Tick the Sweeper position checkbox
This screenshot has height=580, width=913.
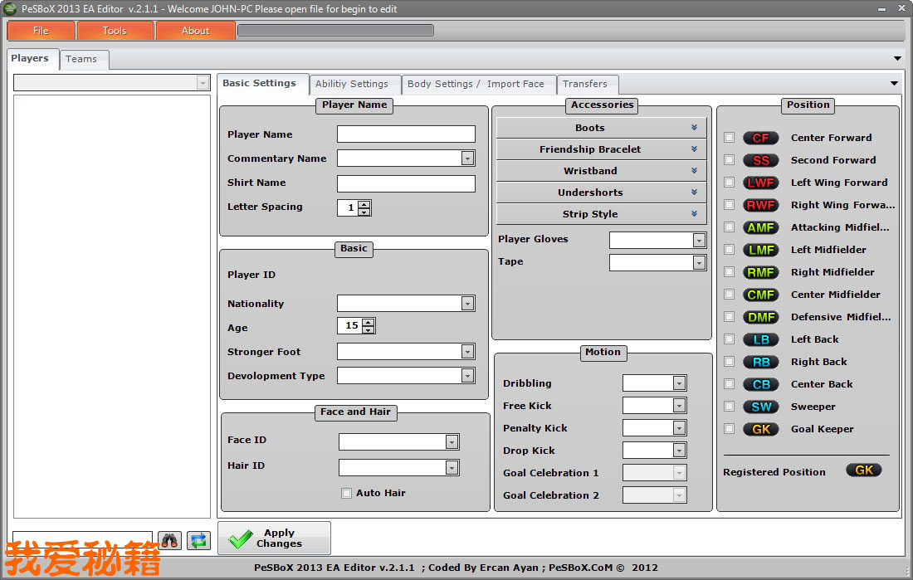point(729,407)
